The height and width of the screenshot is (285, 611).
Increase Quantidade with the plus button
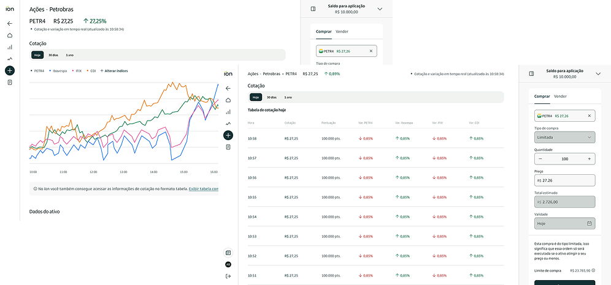[589, 158]
